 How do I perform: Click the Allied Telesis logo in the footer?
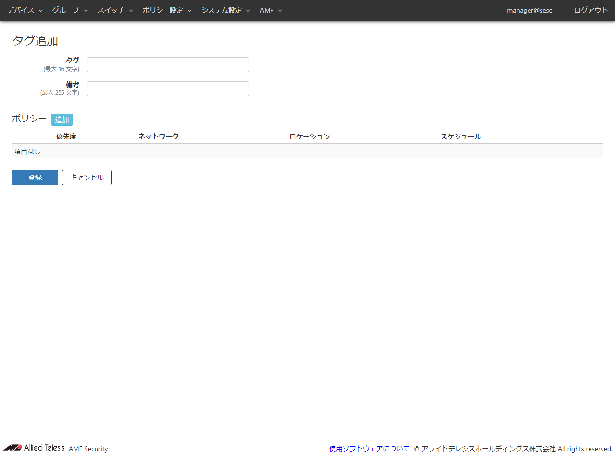point(34,448)
